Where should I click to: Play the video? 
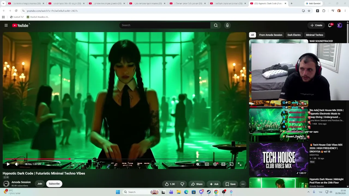[x=8, y=164]
